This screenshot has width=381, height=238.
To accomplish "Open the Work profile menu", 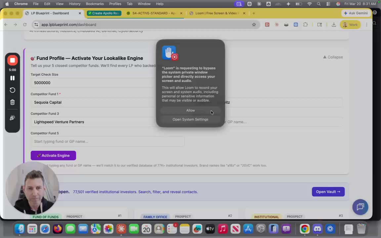I will (x=350, y=24).
